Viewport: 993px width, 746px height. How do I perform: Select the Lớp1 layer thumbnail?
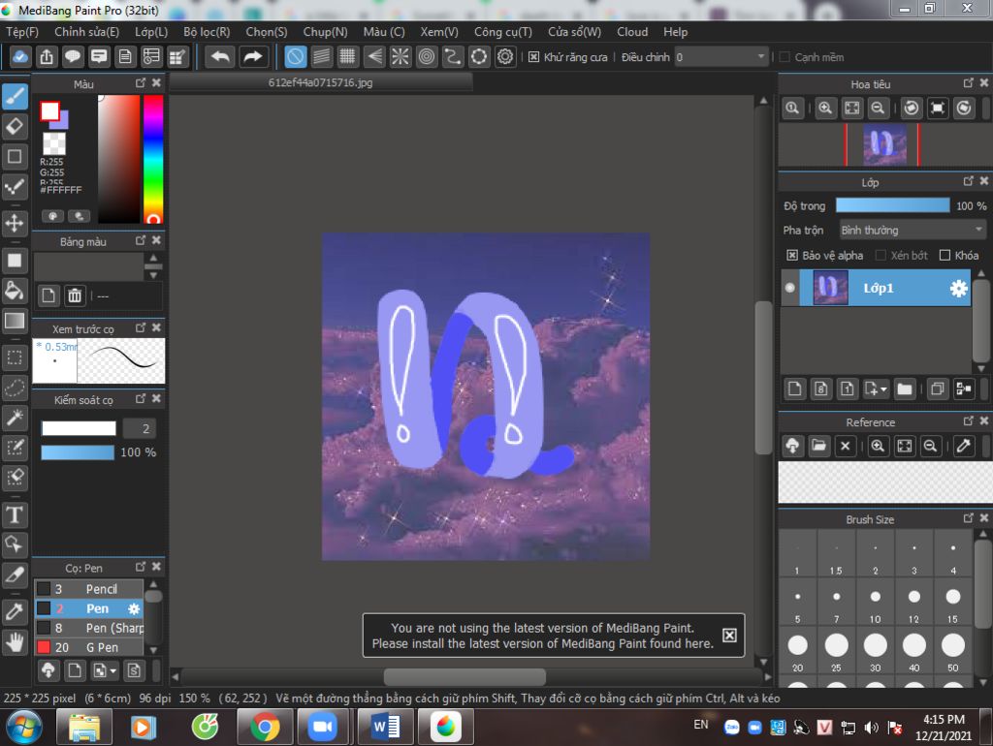point(830,288)
